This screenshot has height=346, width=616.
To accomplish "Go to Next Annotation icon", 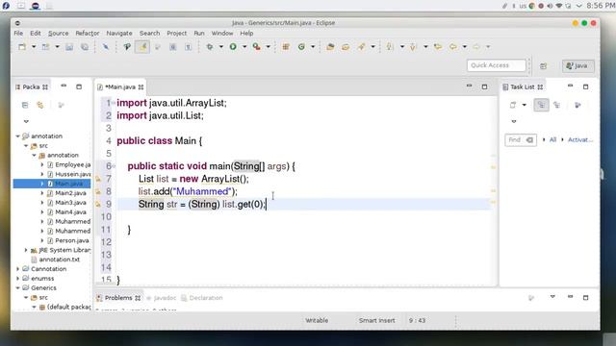I will point(390,47).
